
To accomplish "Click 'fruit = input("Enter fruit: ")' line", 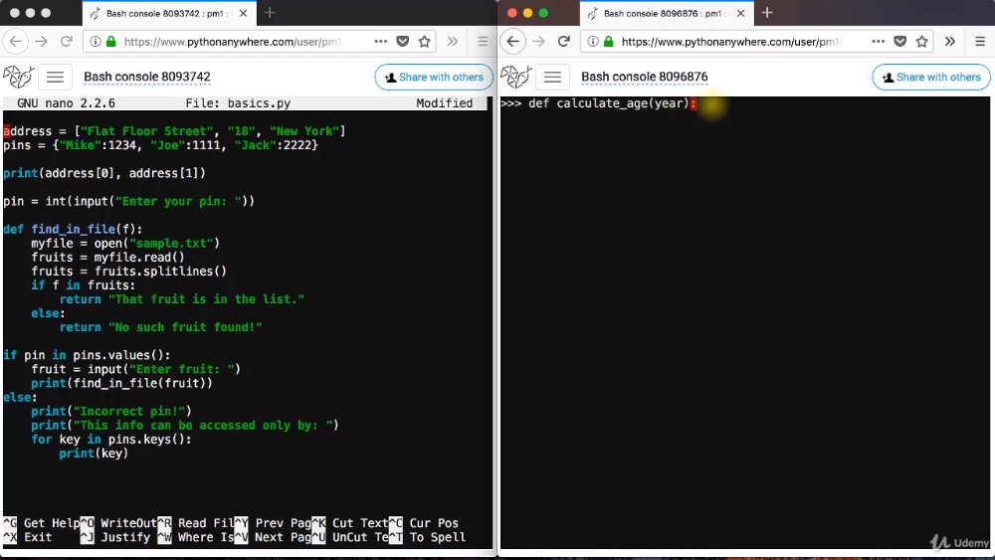I will (x=135, y=369).
